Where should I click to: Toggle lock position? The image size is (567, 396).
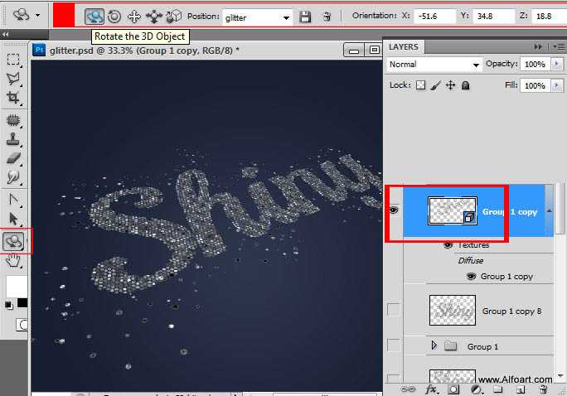(451, 85)
